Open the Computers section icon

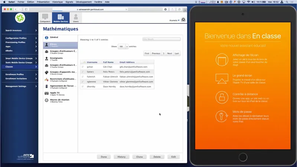point(45,18)
